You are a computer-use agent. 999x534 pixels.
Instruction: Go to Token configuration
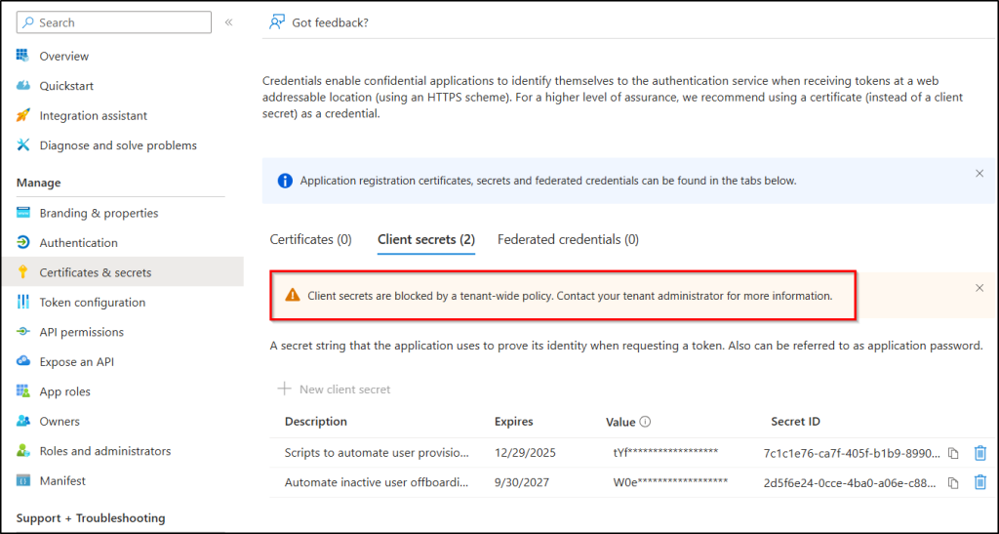92,303
